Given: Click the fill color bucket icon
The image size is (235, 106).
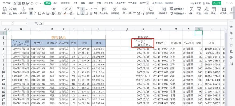Looking at the screenshot, I should click(x=59, y=13).
